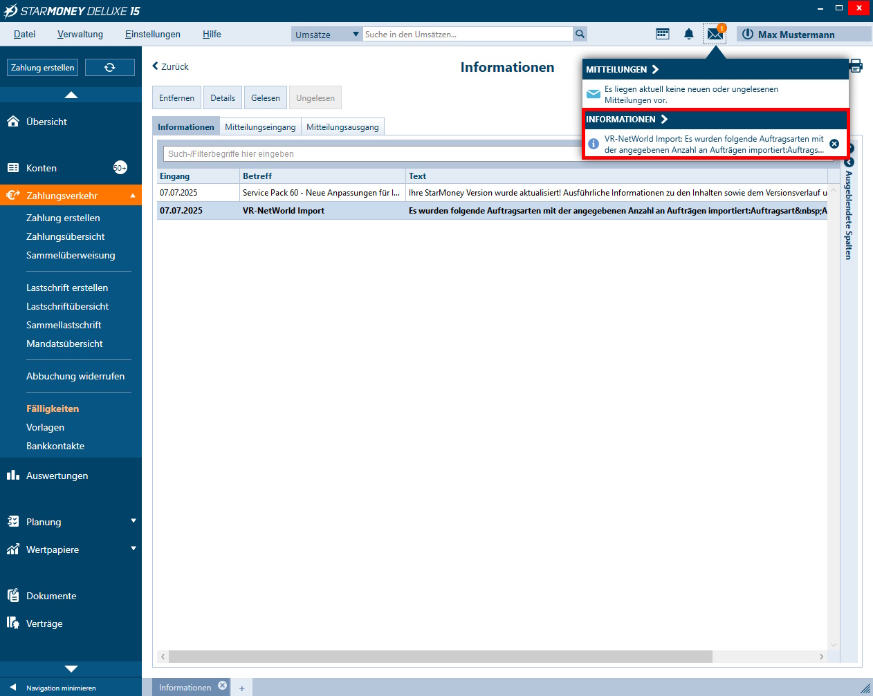Open the Einstellungen menu

tap(153, 34)
